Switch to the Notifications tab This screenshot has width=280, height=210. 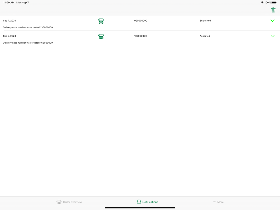pyautogui.click(x=147, y=202)
